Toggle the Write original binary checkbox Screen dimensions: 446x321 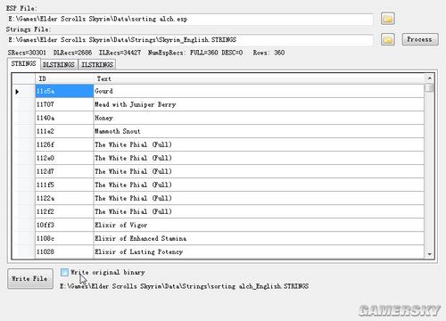coord(64,272)
